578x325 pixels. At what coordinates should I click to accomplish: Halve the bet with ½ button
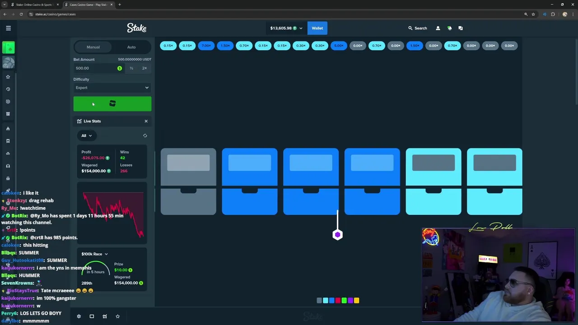pyautogui.click(x=131, y=68)
